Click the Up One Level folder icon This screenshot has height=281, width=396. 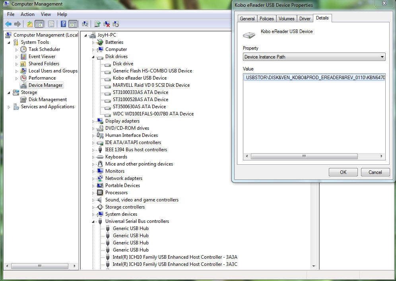click(30, 24)
